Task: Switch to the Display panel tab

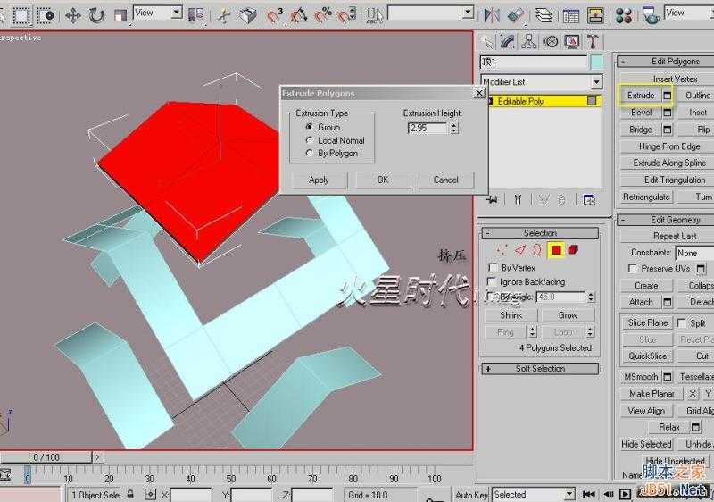Action: pos(572,42)
